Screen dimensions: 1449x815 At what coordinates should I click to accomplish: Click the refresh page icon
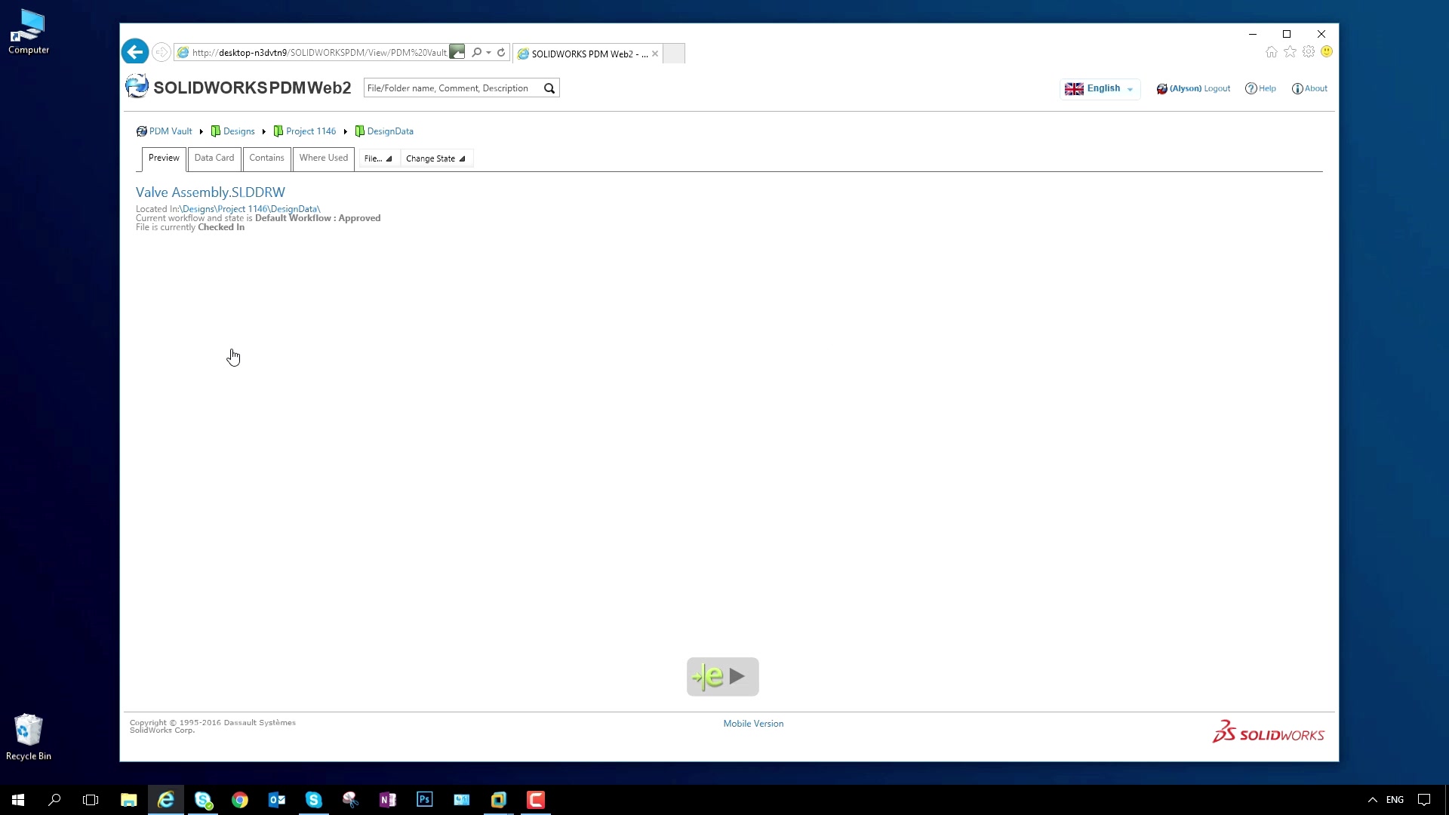[x=503, y=53]
